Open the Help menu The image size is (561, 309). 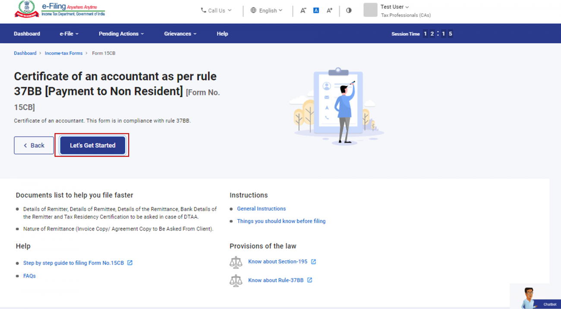tap(222, 33)
